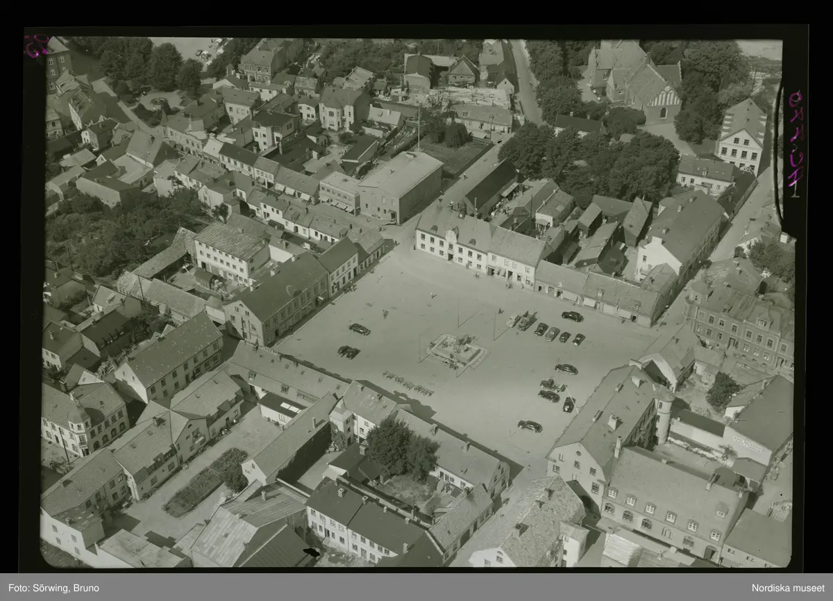Click the large tree in courtyard below square
Screen dimensions: 833x601
401,448
